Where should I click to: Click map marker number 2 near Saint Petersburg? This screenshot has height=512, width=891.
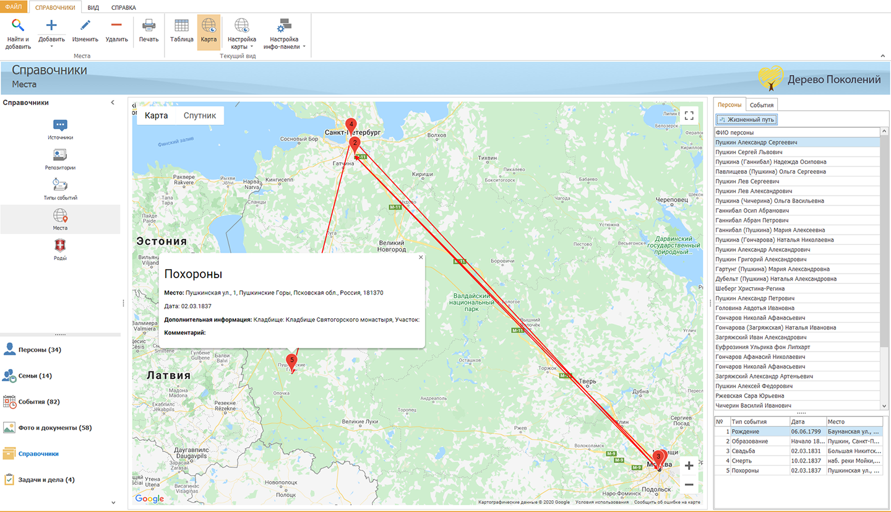(x=355, y=144)
